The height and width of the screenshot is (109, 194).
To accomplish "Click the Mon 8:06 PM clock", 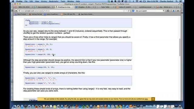I will click(152, 1).
